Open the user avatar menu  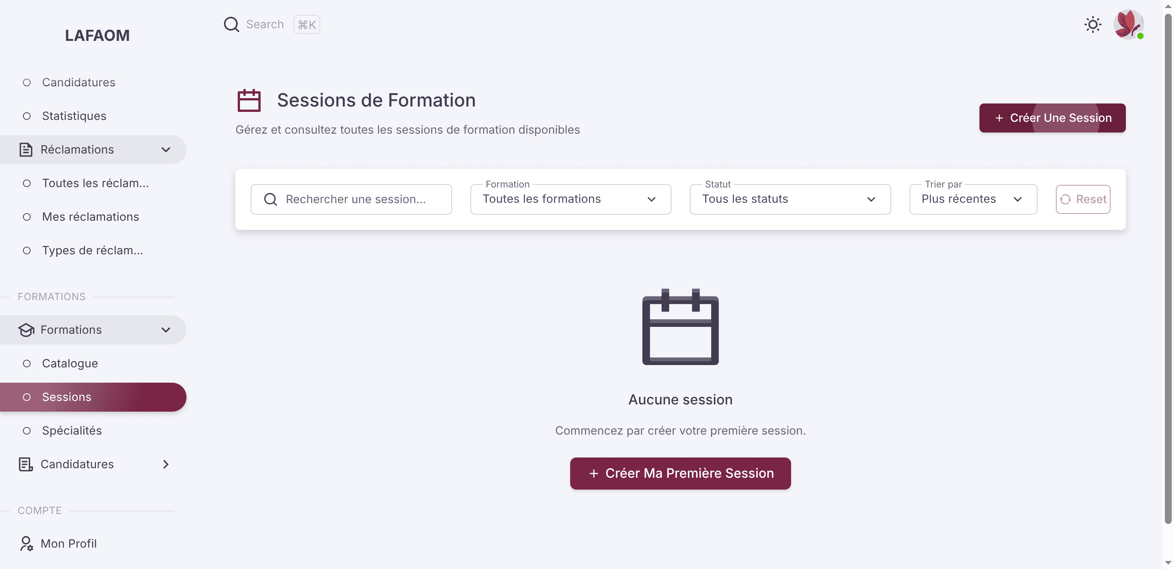tap(1128, 24)
